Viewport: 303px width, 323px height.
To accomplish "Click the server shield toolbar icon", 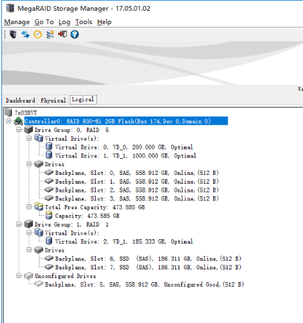I will [13, 34].
